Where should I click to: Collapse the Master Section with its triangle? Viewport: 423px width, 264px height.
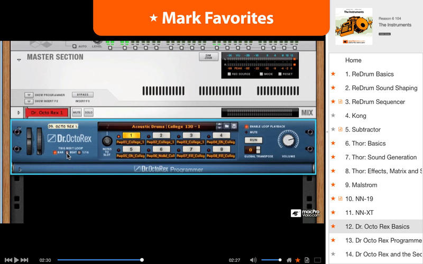[x=19, y=60]
